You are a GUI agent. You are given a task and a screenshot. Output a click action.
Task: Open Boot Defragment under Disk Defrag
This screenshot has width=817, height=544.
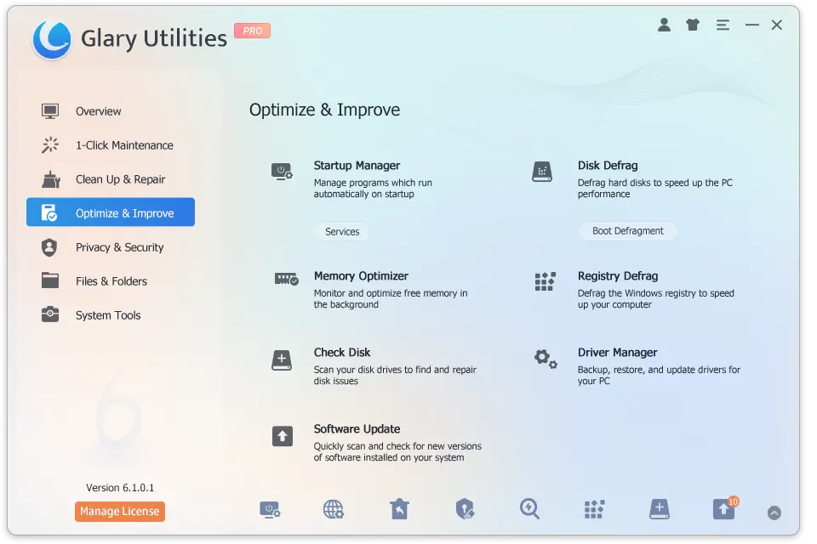[x=628, y=230]
